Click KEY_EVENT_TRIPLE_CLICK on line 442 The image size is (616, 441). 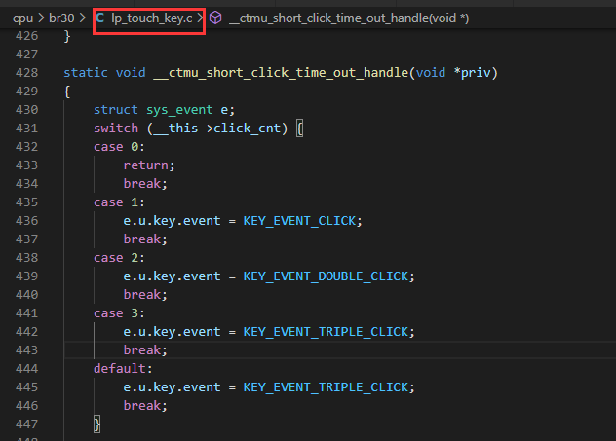[326, 332]
